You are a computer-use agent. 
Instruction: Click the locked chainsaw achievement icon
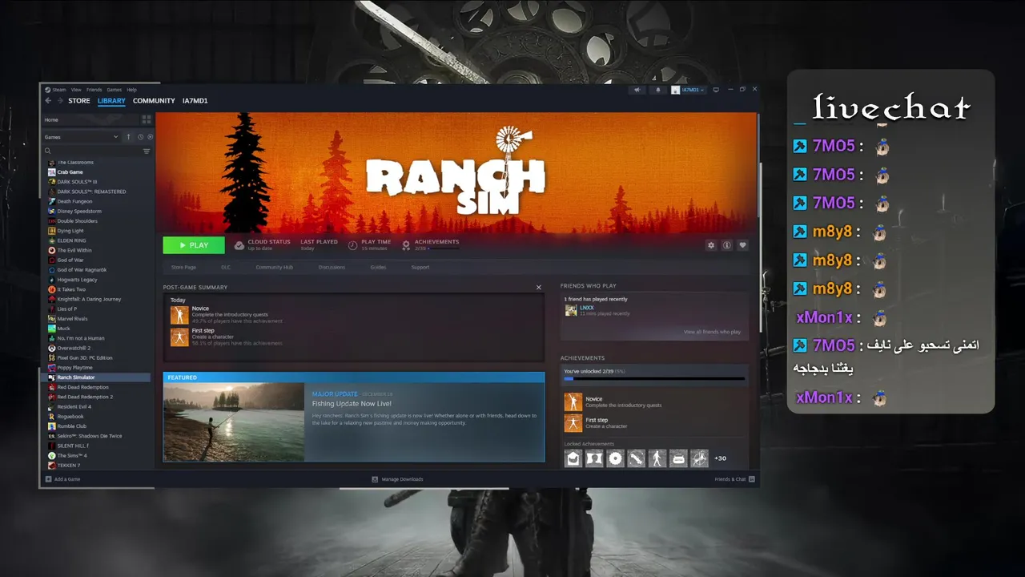point(636,458)
